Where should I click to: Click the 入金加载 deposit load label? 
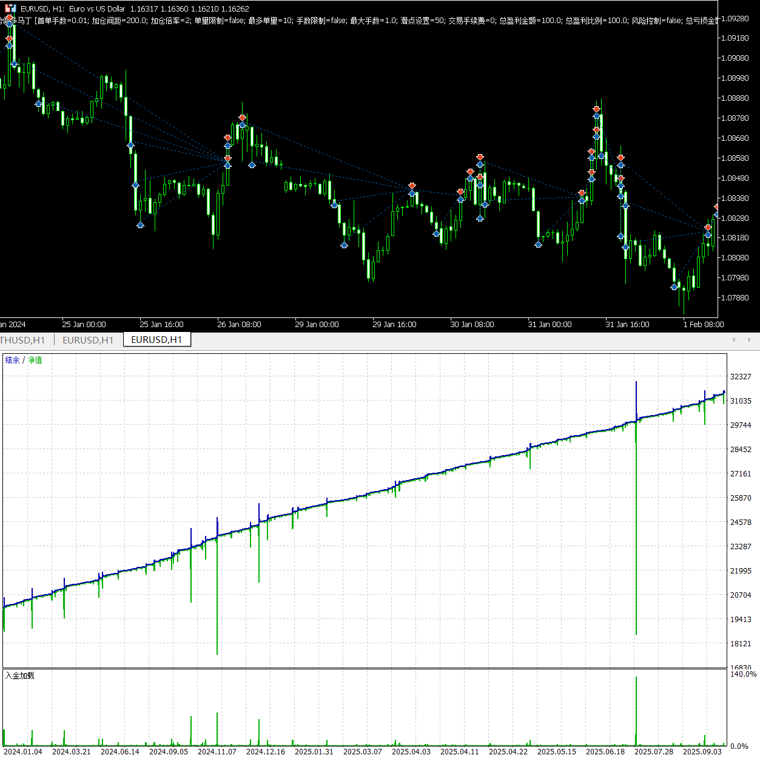[x=20, y=675]
